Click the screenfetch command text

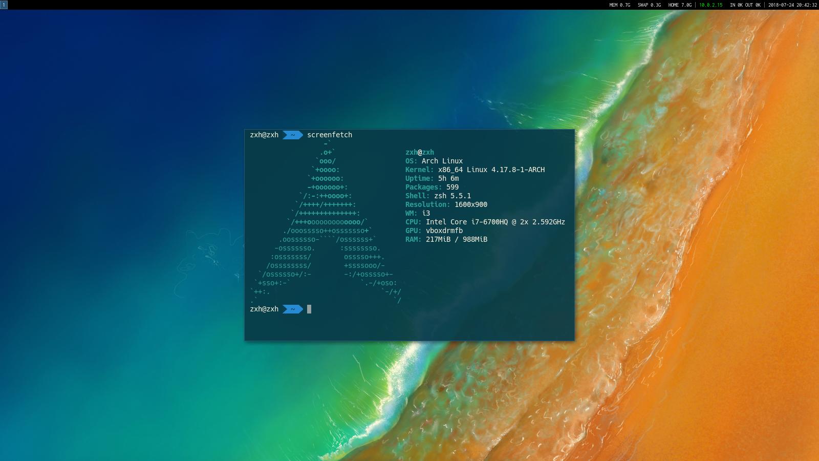(x=330, y=135)
